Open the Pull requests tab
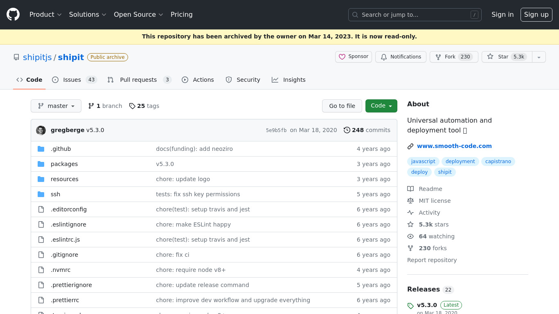The width and height of the screenshot is (559, 314). 139,80
